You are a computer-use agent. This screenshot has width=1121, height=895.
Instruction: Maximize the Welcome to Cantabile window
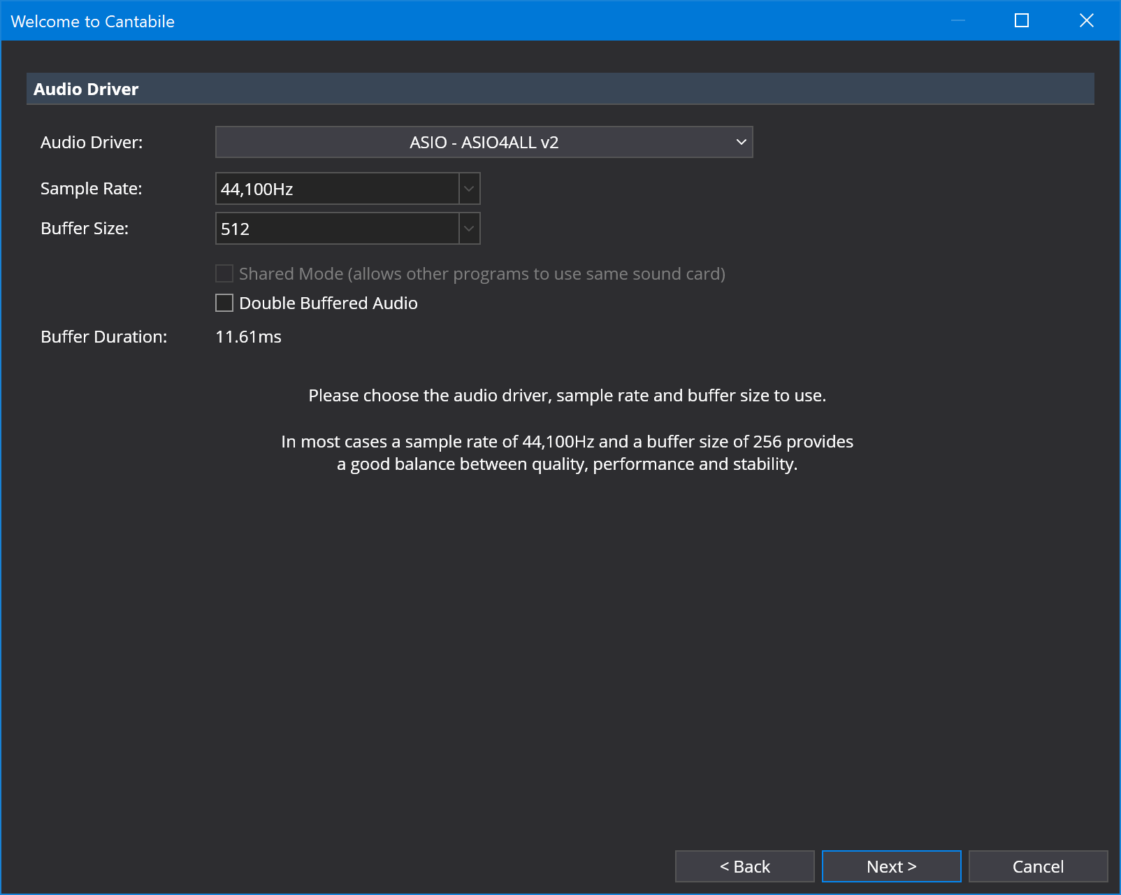(x=1022, y=20)
